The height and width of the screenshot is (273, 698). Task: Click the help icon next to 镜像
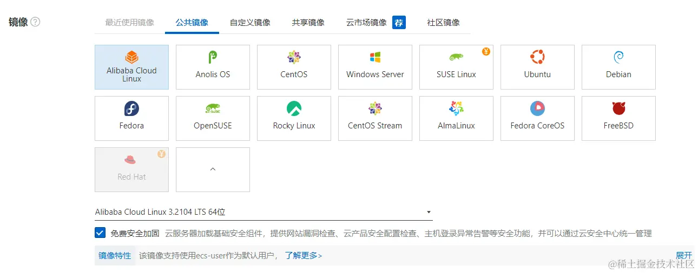point(35,22)
